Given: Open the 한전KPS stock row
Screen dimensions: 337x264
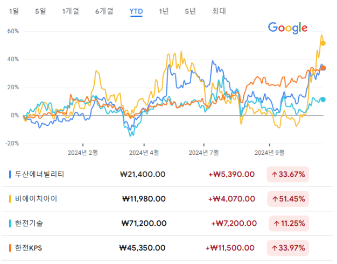Looking at the screenshot, I should pos(167,248).
